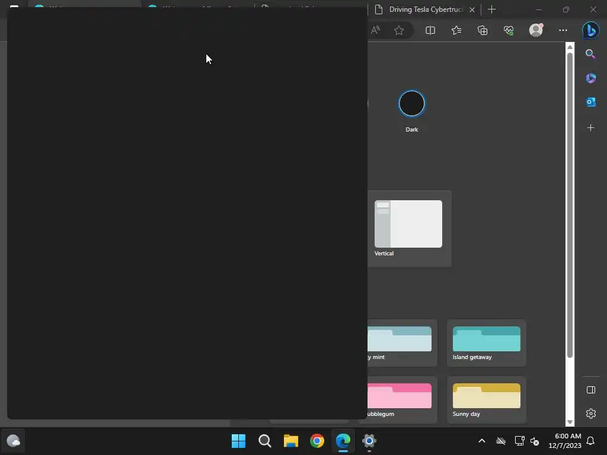Toggle Split screen icon in Edge toolbar
The image size is (607, 455).
430,30
